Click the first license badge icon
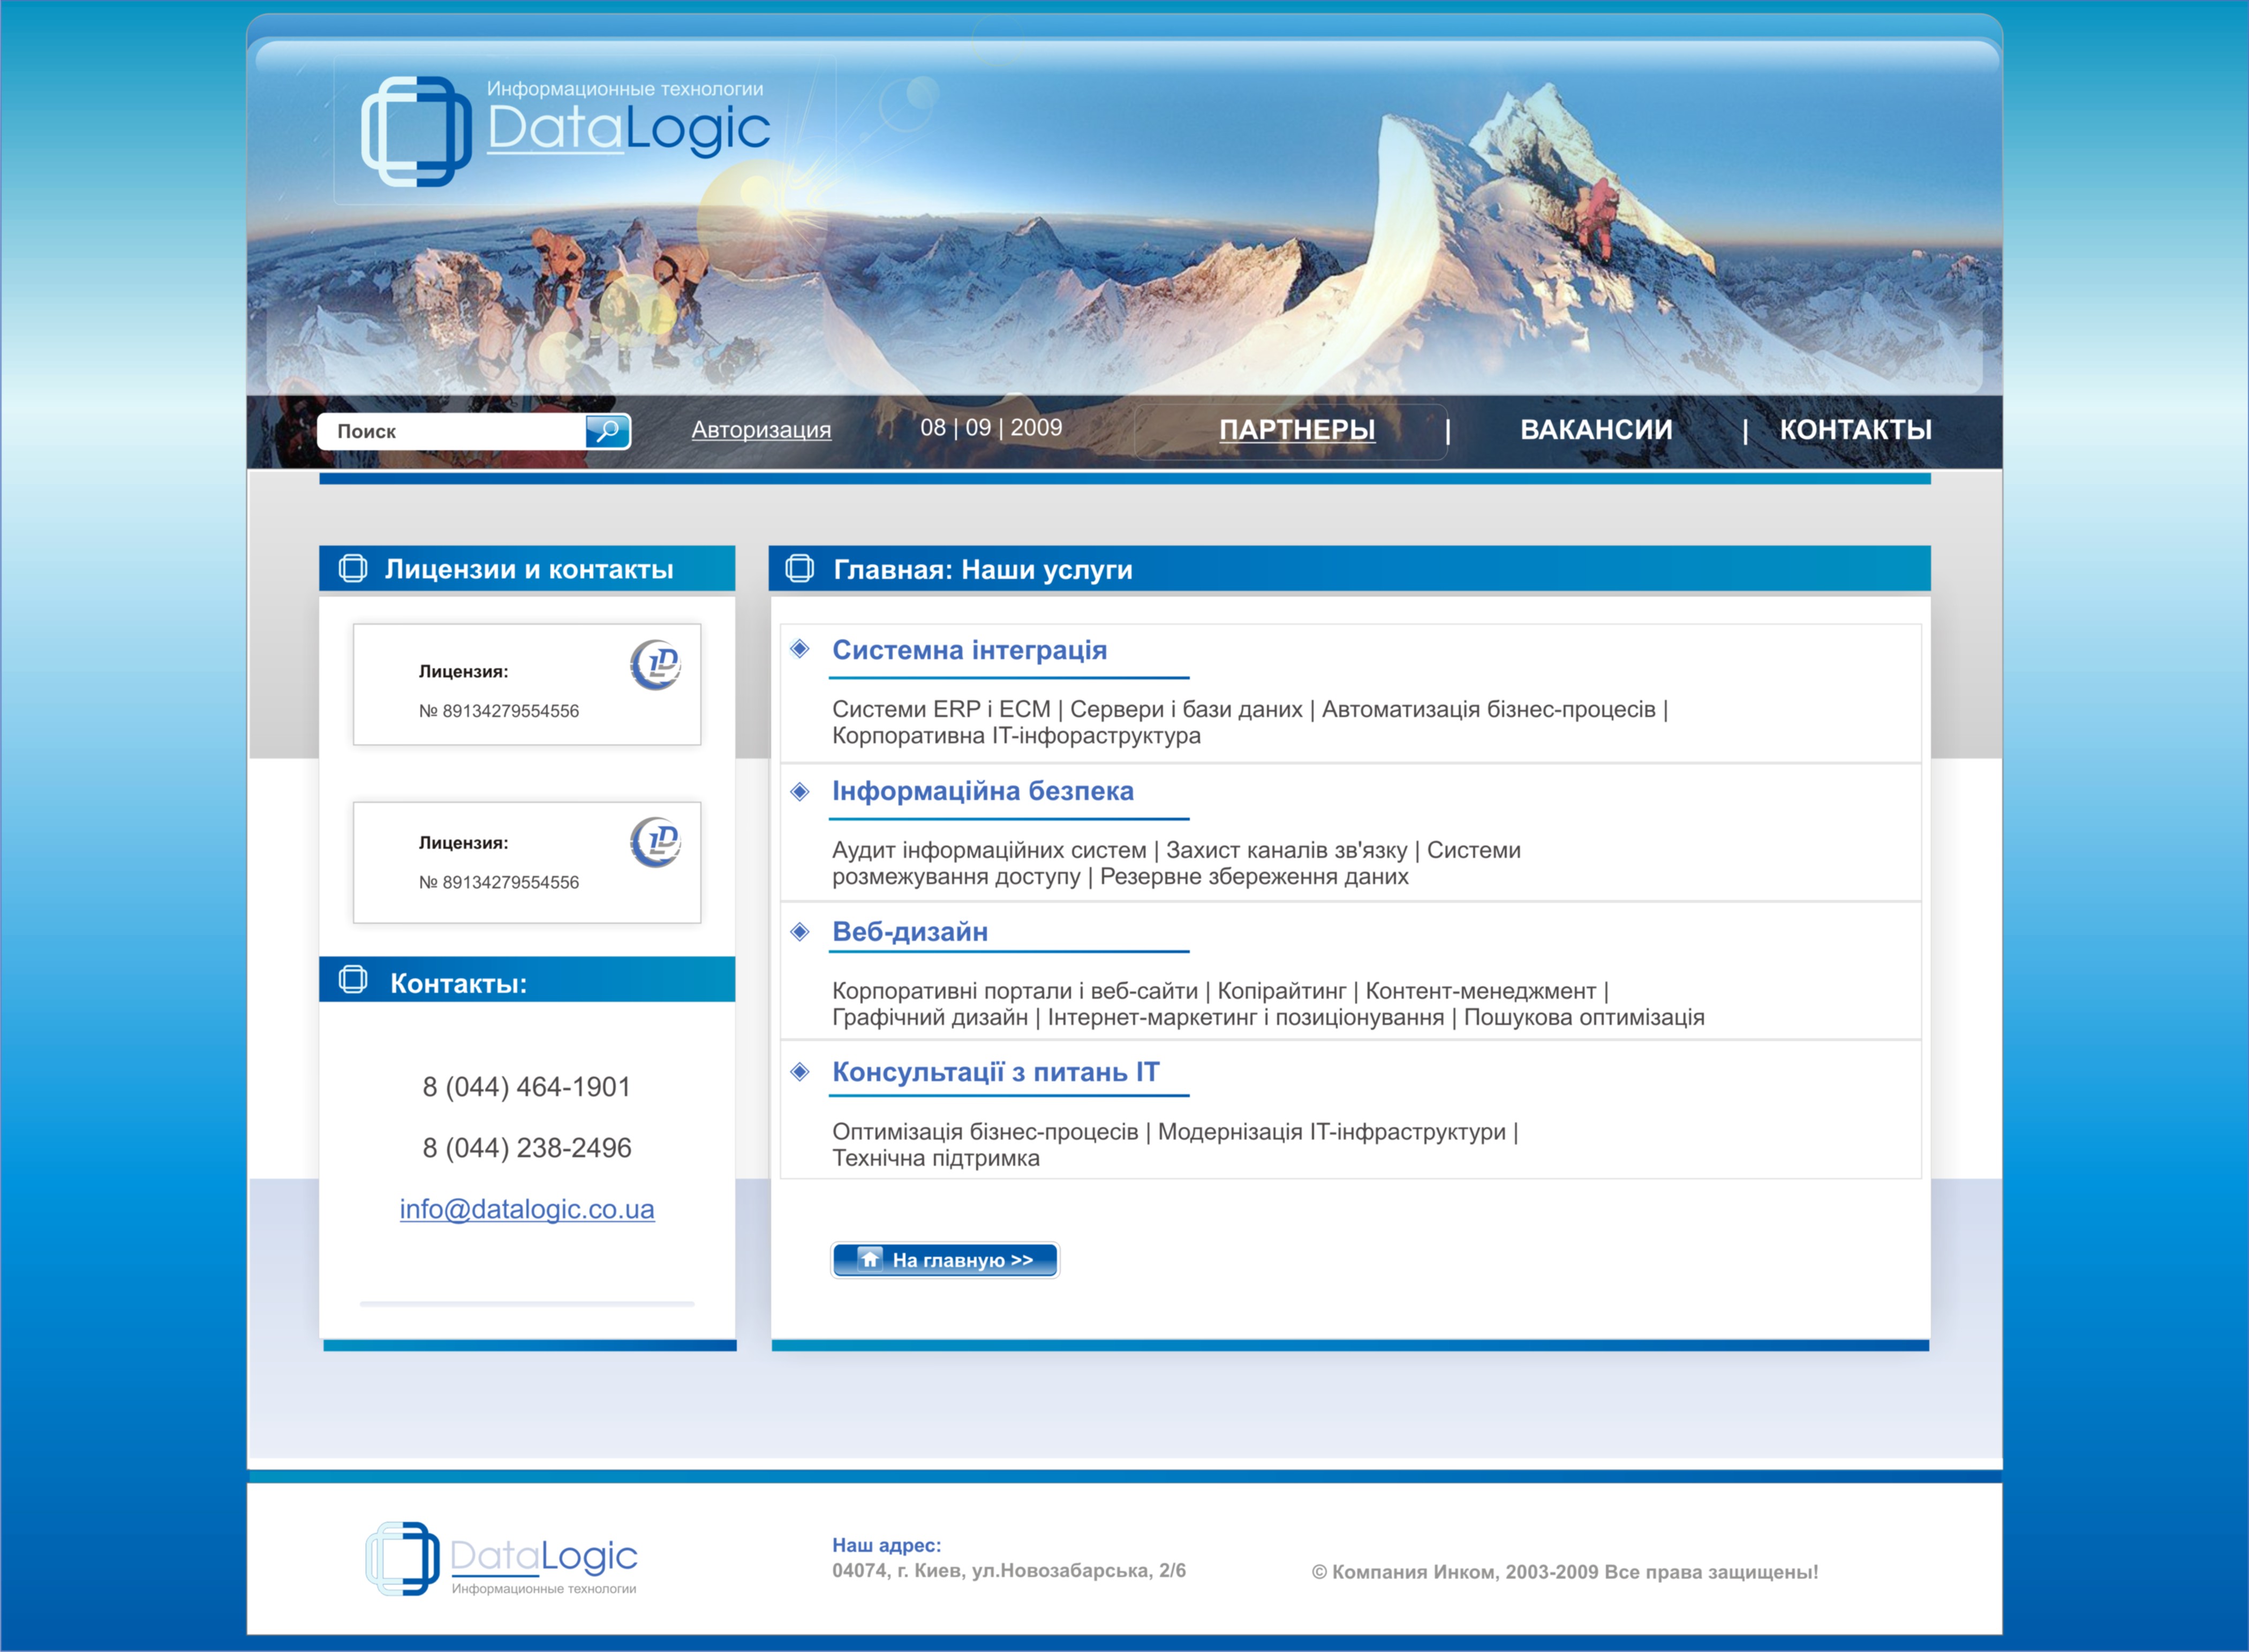This screenshot has width=2249, height=1652. [x=656, y=665]
